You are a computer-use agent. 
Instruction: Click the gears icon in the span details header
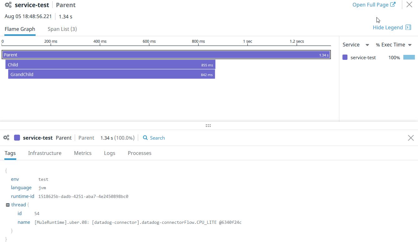(x=6, y=138)
